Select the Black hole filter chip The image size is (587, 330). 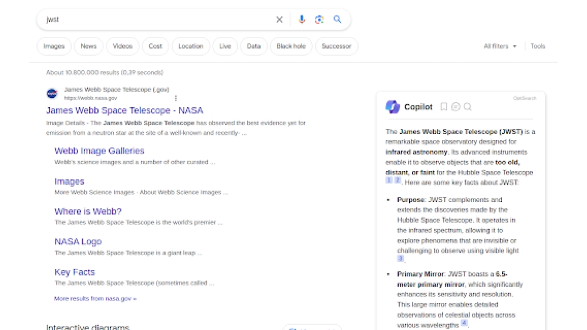click(291, 46)
